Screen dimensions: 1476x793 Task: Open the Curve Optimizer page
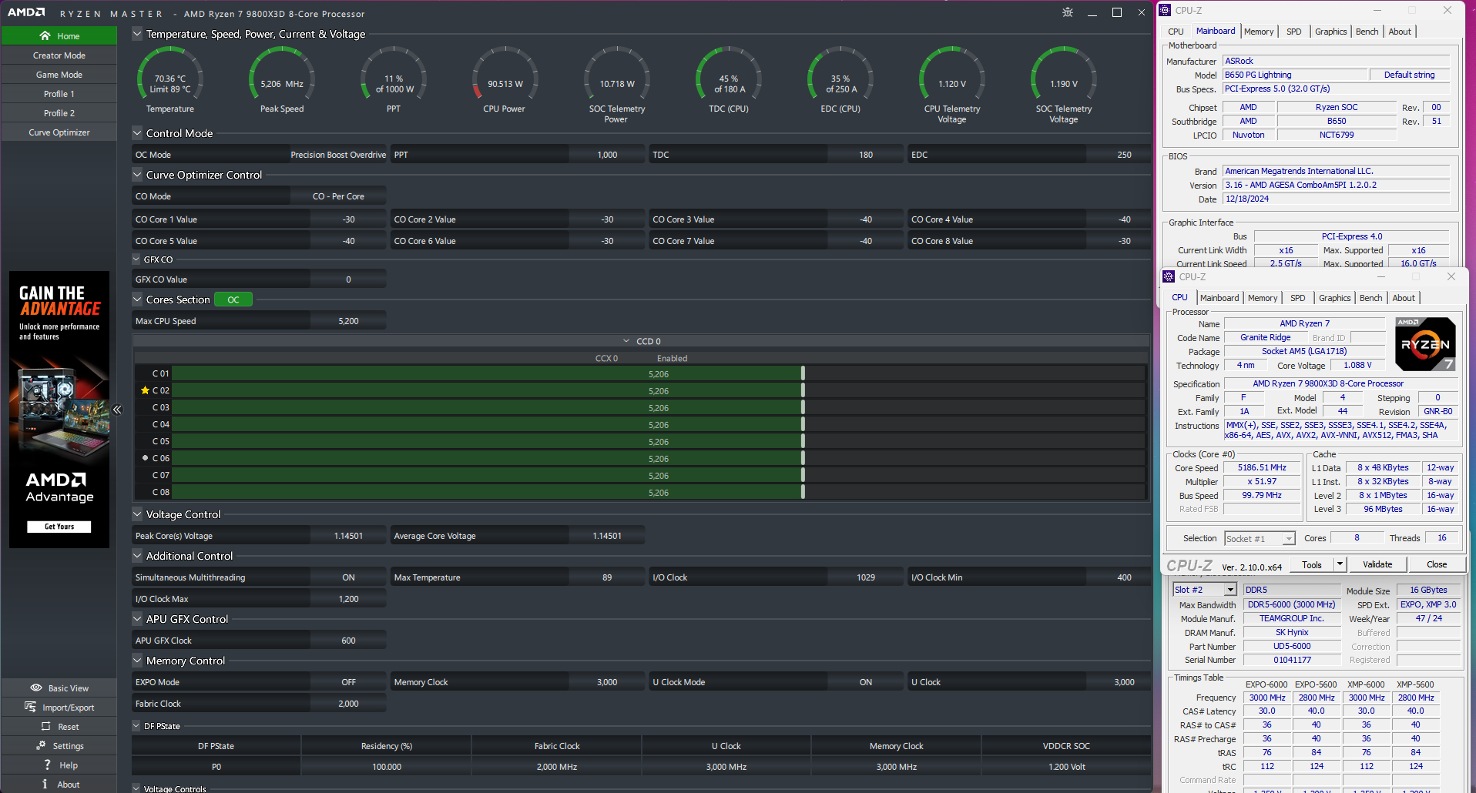coord(59,132)
